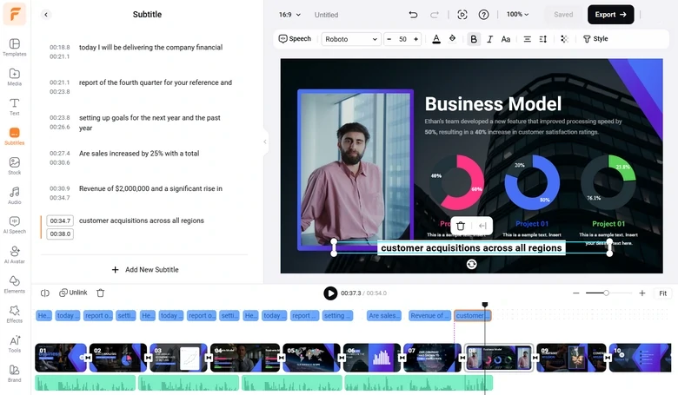The height and width of the screenshot is (395, 678).
Task: Select the 'customer acquisitions across all regions' subtitle row
Action: click(144, 227)
